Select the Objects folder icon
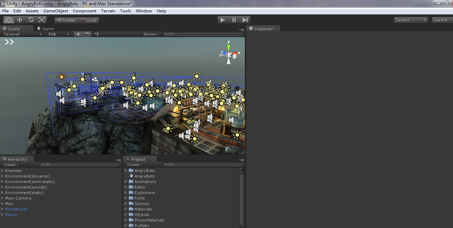This screenshot has width=453, height=228. [x=131, y=215]
